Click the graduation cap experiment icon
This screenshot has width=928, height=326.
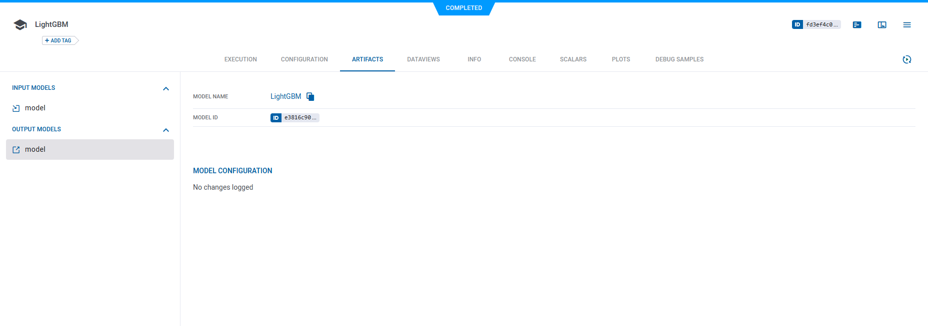[x=20, y=24]
